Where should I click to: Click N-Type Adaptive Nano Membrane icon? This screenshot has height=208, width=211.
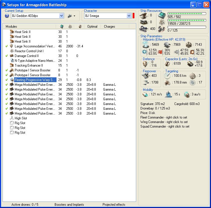(12, 61)
